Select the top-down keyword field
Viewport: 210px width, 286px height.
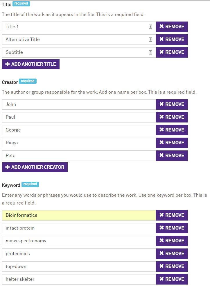click(x=79, y=267)
